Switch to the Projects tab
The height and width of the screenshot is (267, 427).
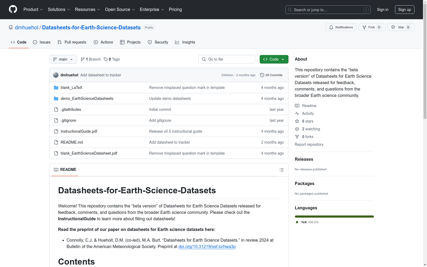pyautogui.click(x=130, y=42)
